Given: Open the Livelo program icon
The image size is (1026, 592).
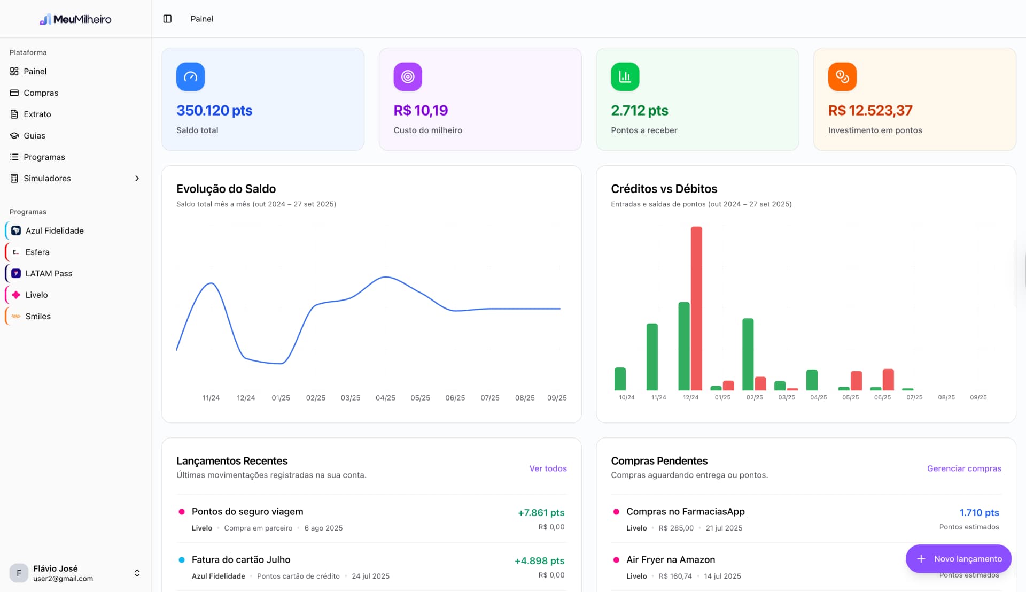Looking at the screenshot, I should click(15, 295).
